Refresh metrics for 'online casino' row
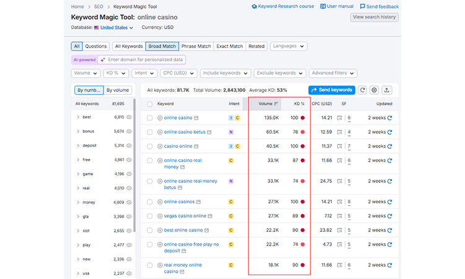The width and height of the screenshot is (465, 279). point(390,118)
